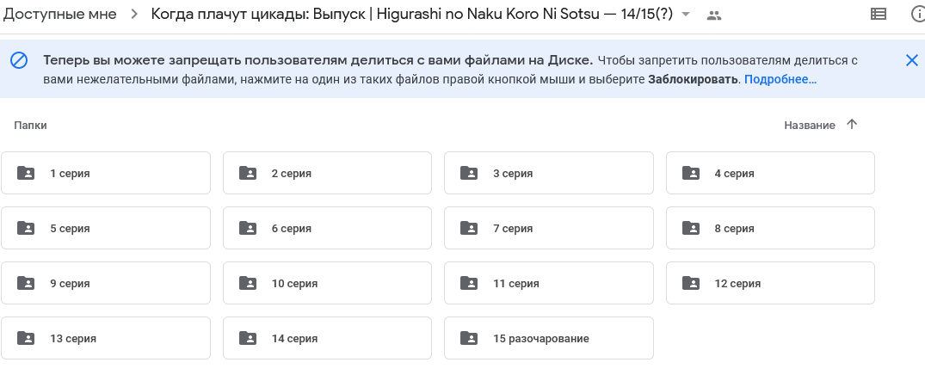
Task: Click the current folder title in breadcrumb
Action: coord(412,14)
